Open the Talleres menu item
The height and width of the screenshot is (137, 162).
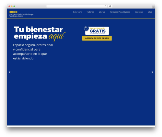[90, 12]
